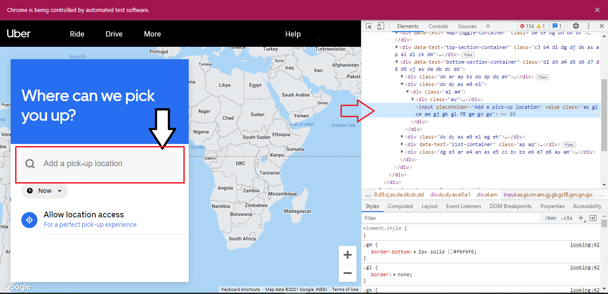608x294 pixels.
Task: Toggle .cls element classes panel
Action: tap(567, 218)
